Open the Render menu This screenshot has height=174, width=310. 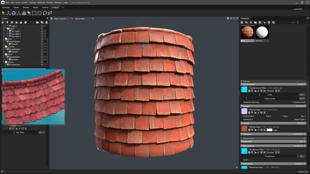tap(49, 2)
